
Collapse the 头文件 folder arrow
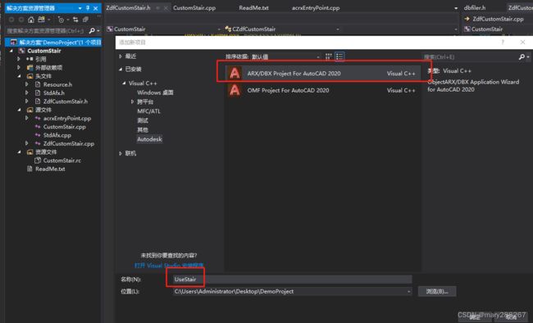(x=19, y=76)
